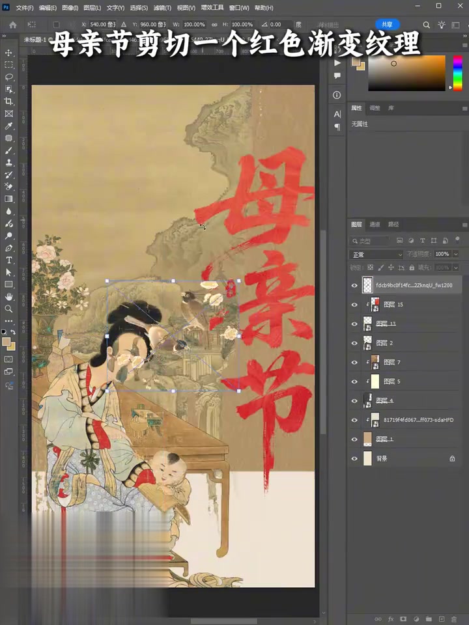Open search with the magnifier icon
The height and width of the screenshot is (625, 469).
pyautogui.click(x=426, y=25)
